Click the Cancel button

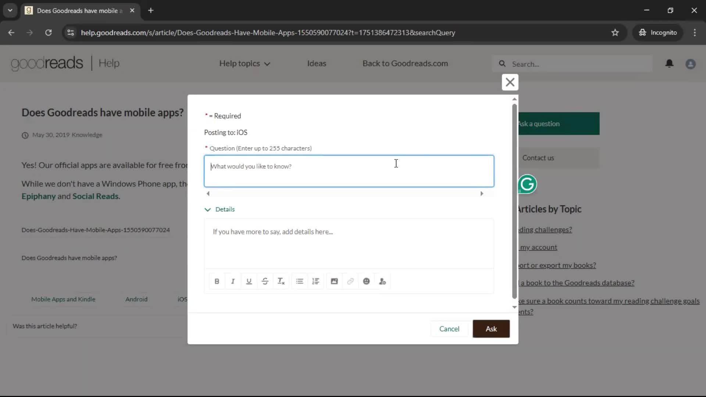[x=449, y=329]
